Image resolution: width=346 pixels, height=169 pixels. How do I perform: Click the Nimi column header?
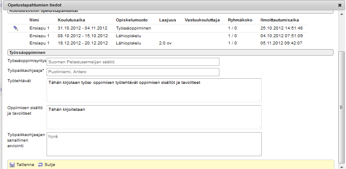click(x=34, y=20)
